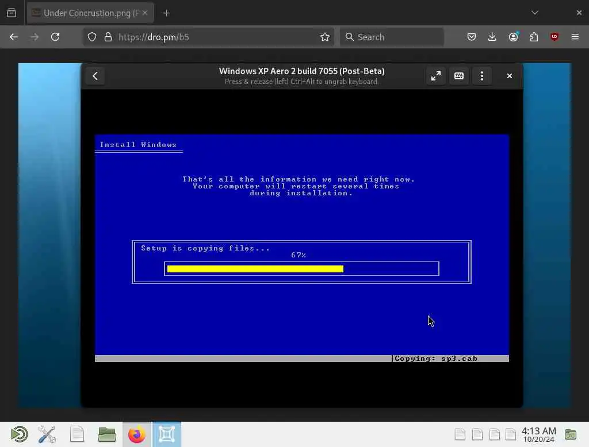
Task: Open the text document taskbar icon
Action: click(77, 434)
